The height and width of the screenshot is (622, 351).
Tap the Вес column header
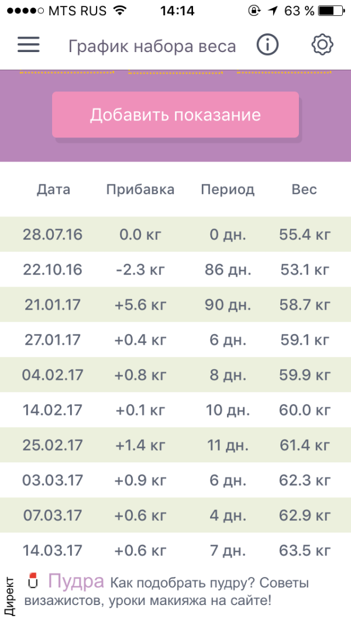coord(304,190)
